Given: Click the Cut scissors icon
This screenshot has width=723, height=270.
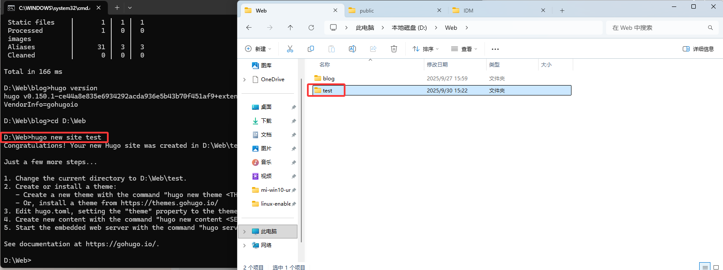Looking at the screenshot, I should (x=290, y=49).
